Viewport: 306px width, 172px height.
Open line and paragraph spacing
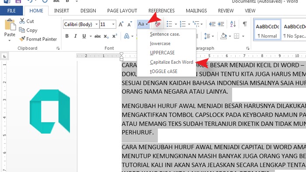point(207,36)
